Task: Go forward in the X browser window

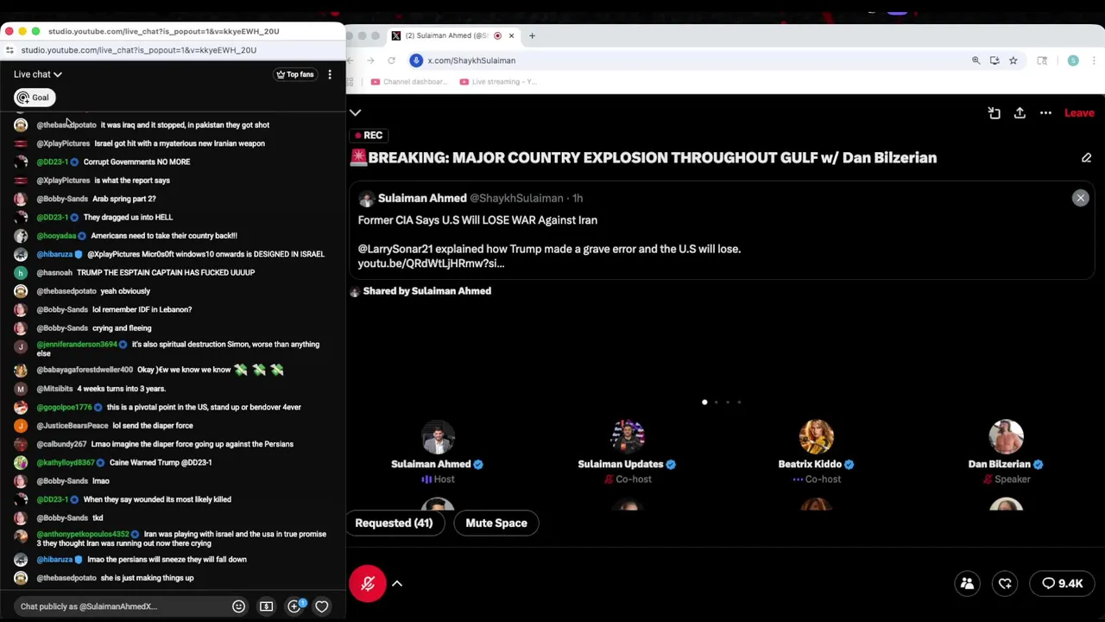Action: 370,60
